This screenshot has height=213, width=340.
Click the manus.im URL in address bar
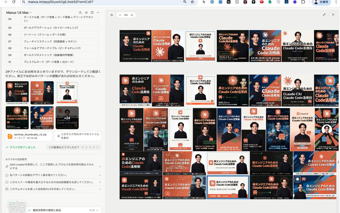click(61, 2)
